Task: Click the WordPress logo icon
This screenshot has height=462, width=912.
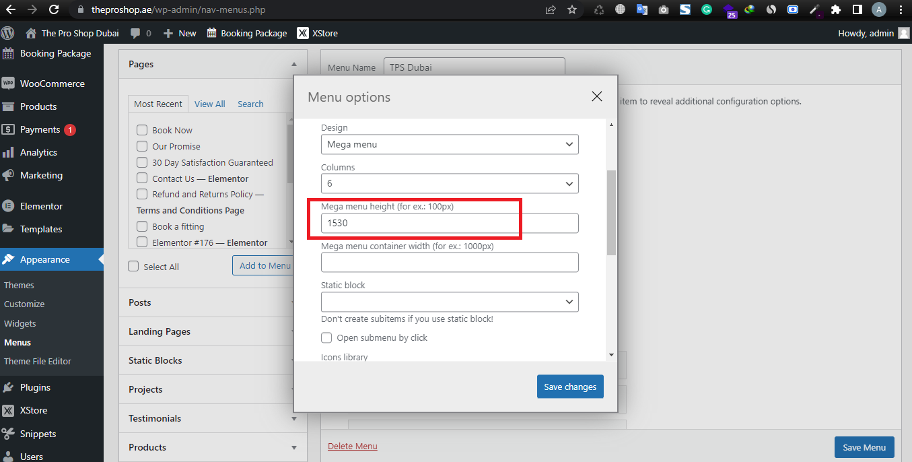Action: (8, 33)
